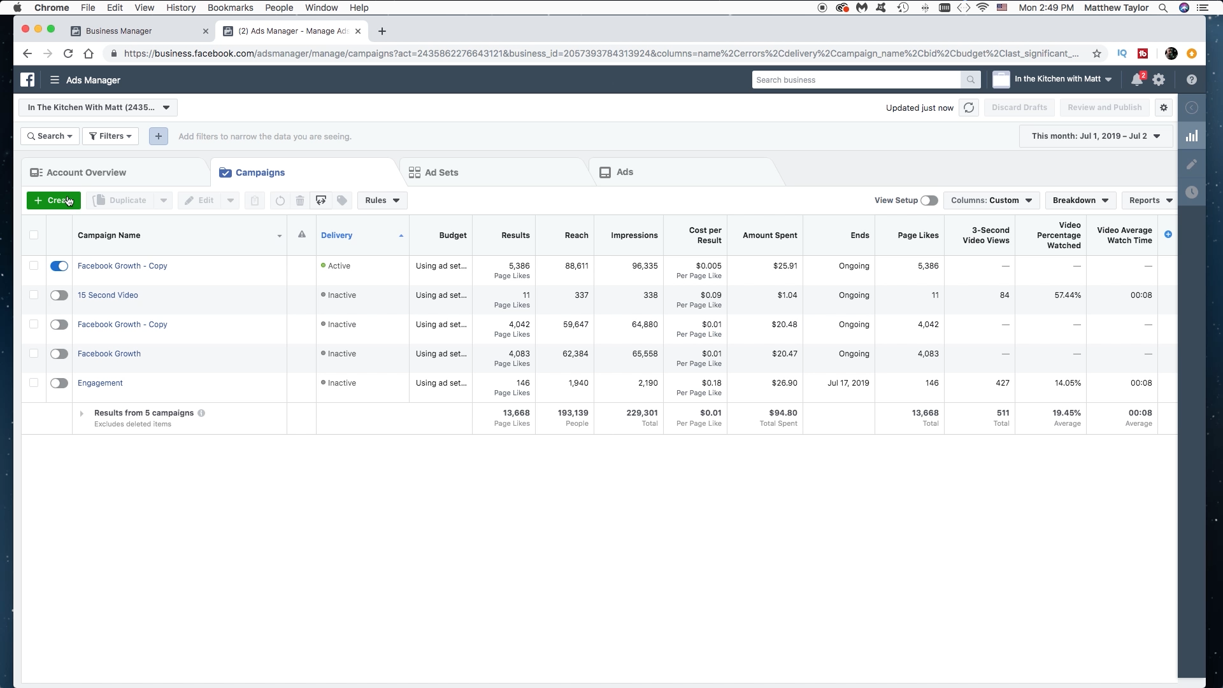
Task: Toggle the View Setup switch
Action: pos(929,200)
